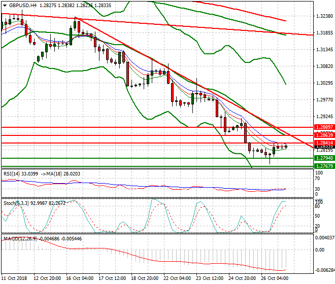Click the ->MA(18) 28.0203 label
Viewport: 335px width, 284px height.
coord(60,174)
